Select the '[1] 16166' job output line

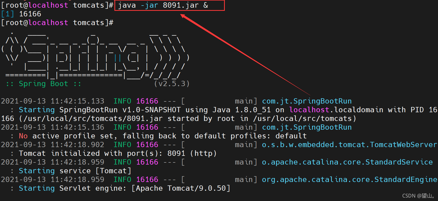pos(21,14)
